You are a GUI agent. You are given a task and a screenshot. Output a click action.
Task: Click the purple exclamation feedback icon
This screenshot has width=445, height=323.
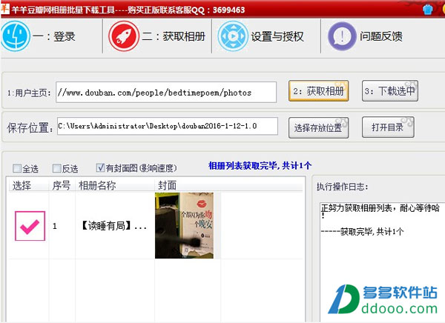(x=342, y=36)
